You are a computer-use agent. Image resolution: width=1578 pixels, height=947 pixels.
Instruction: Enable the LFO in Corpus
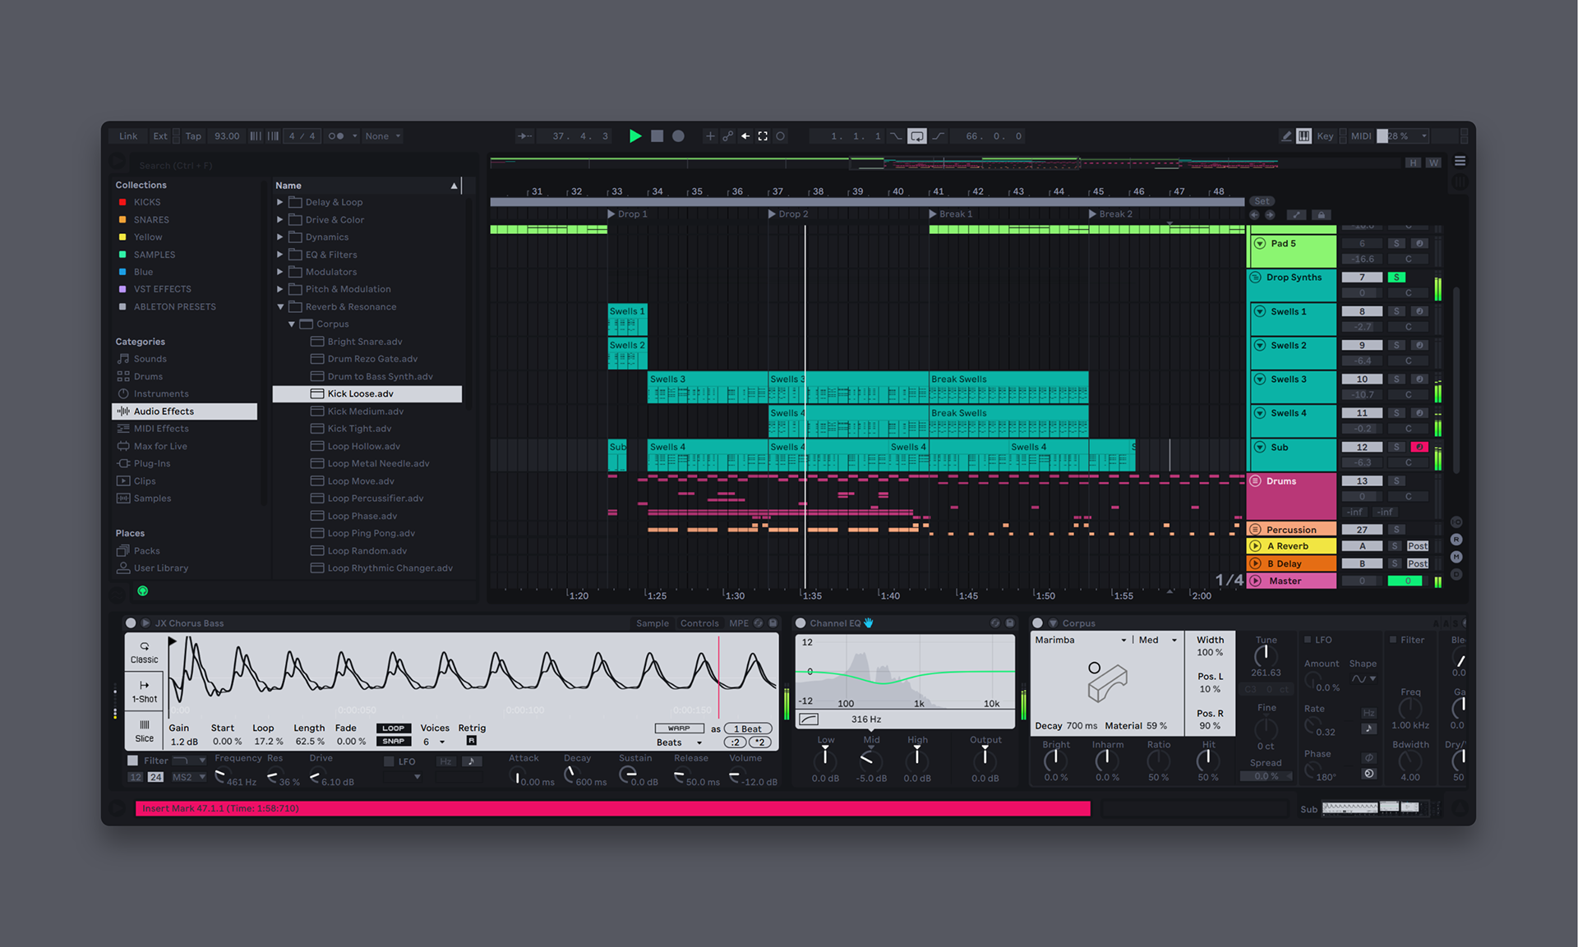pyautogui.click(x=1308, y=640)
